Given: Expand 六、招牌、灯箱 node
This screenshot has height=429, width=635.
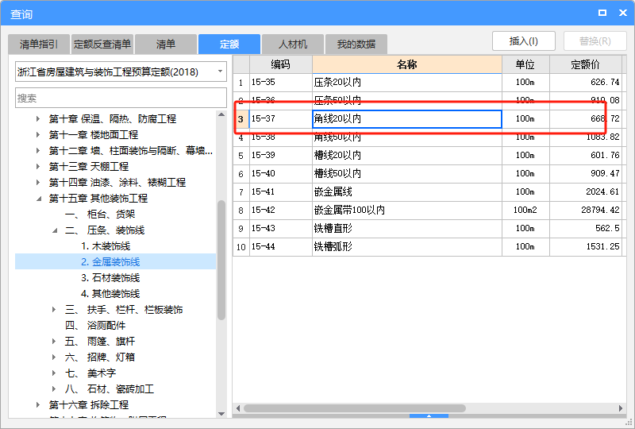Looking at the screenshot, I should click(x=54, y=357).
